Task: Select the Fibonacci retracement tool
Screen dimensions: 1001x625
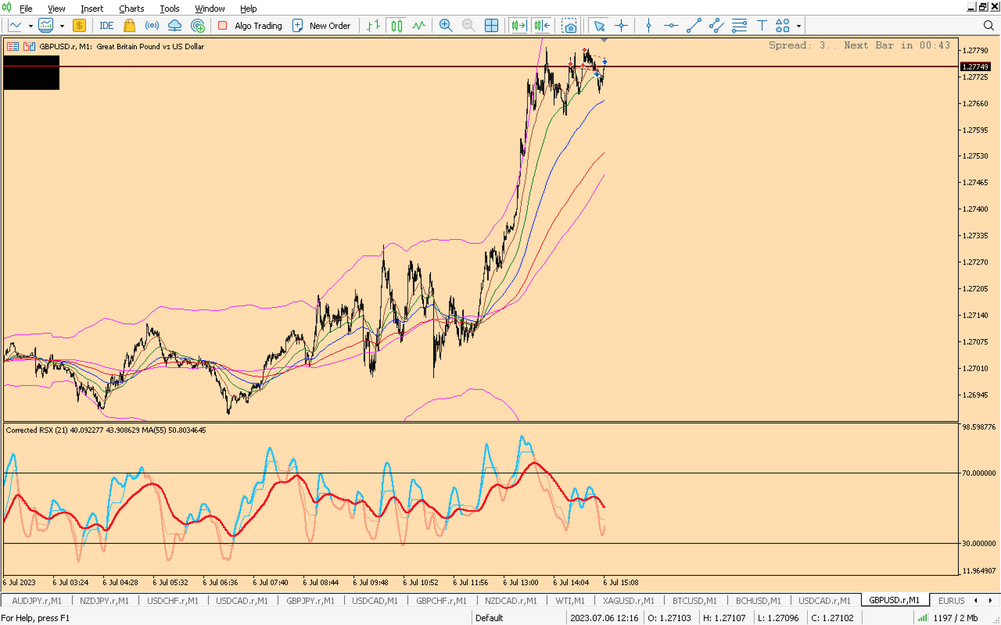Action: [x=739, y=26]
